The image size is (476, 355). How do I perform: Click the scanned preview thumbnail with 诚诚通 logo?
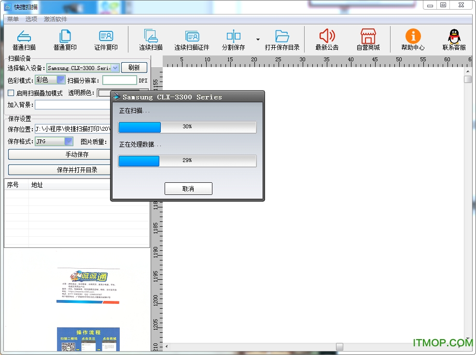click(x=88, y=286)
